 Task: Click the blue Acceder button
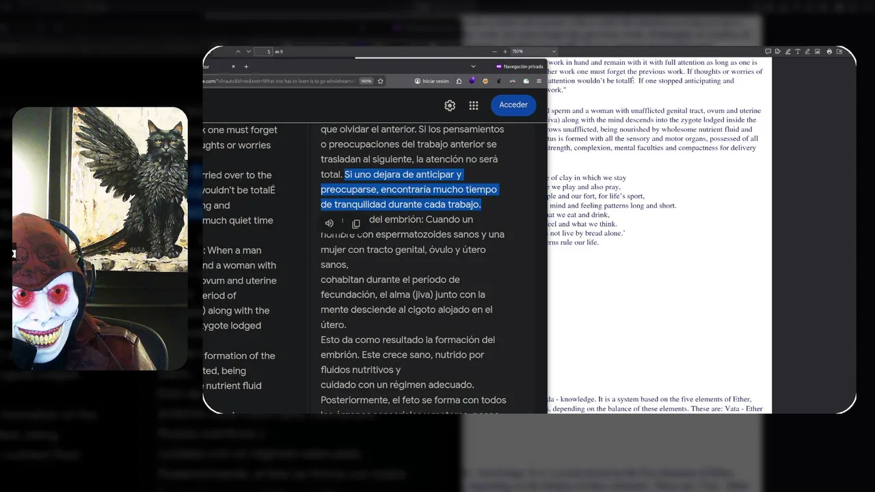pos(513,105)
